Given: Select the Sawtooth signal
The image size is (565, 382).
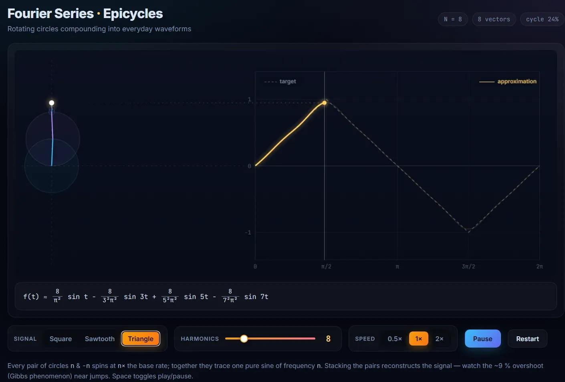Looking at the screenshot, I should click(100, 339).
